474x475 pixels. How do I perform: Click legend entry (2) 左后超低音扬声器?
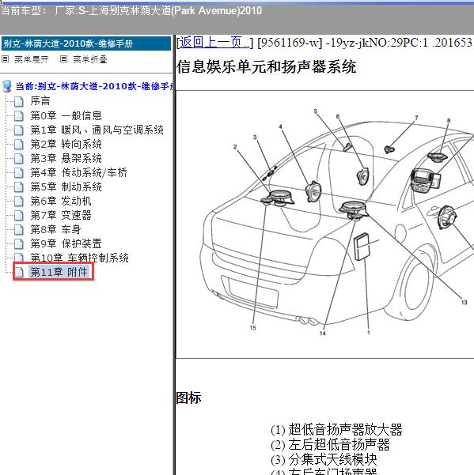coord(330,445)
